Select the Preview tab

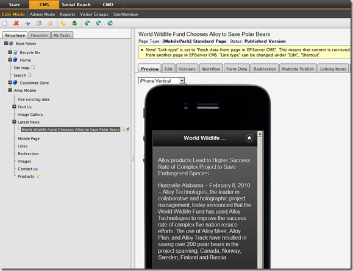tap(150, 69)
